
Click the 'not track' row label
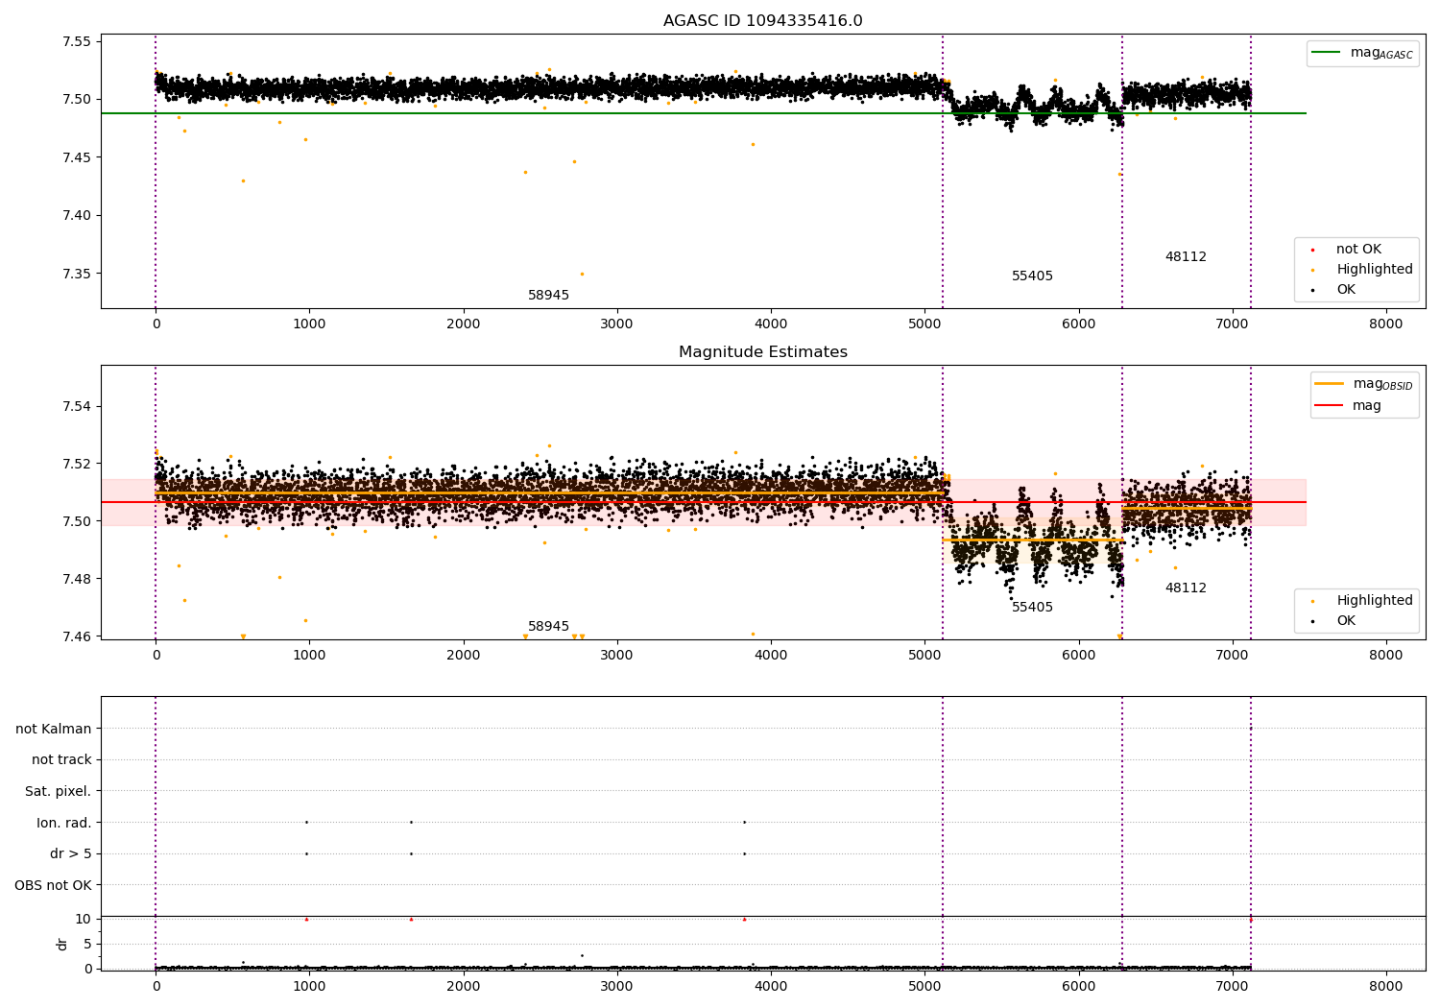point(61,760)
